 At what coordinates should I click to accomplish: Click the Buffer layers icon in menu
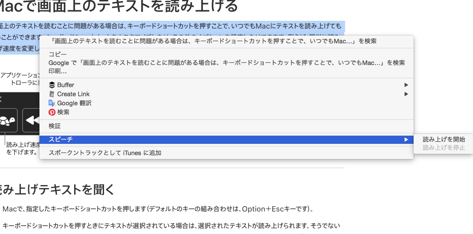(52, 85)
